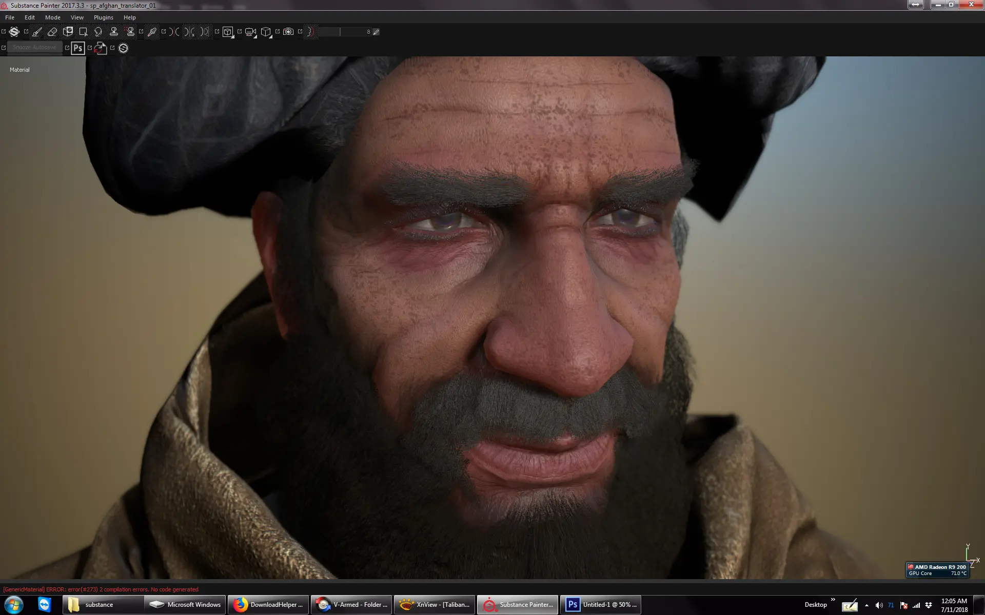Viewport: 985px width, 615px height.
Task: Open the Plugins menu
Action: [103, 17]
